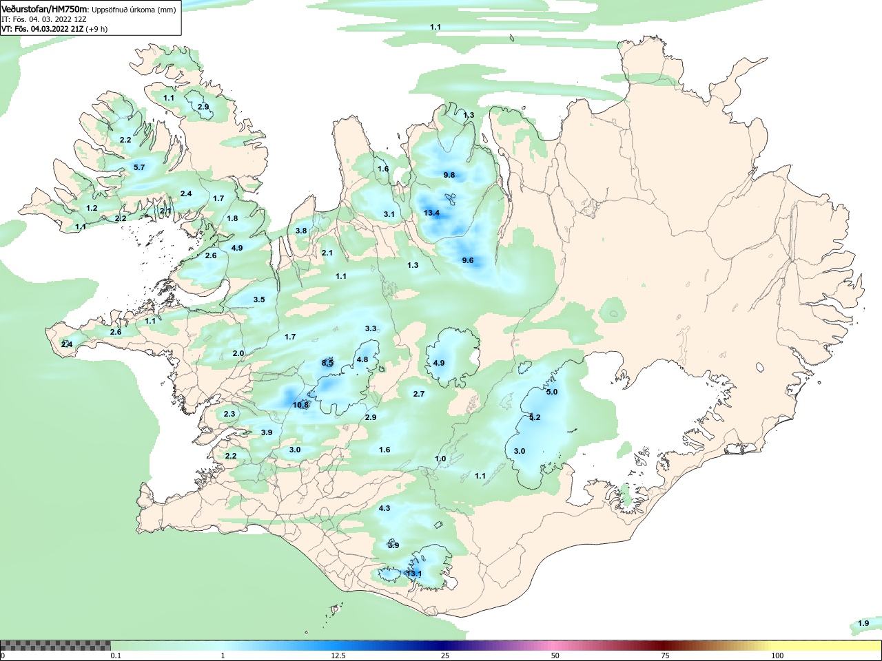This screenshot has height=661, width=882.
Task: Select the 9.8 precipitation value
Action: pyautogui.click(x=449, y=175)
